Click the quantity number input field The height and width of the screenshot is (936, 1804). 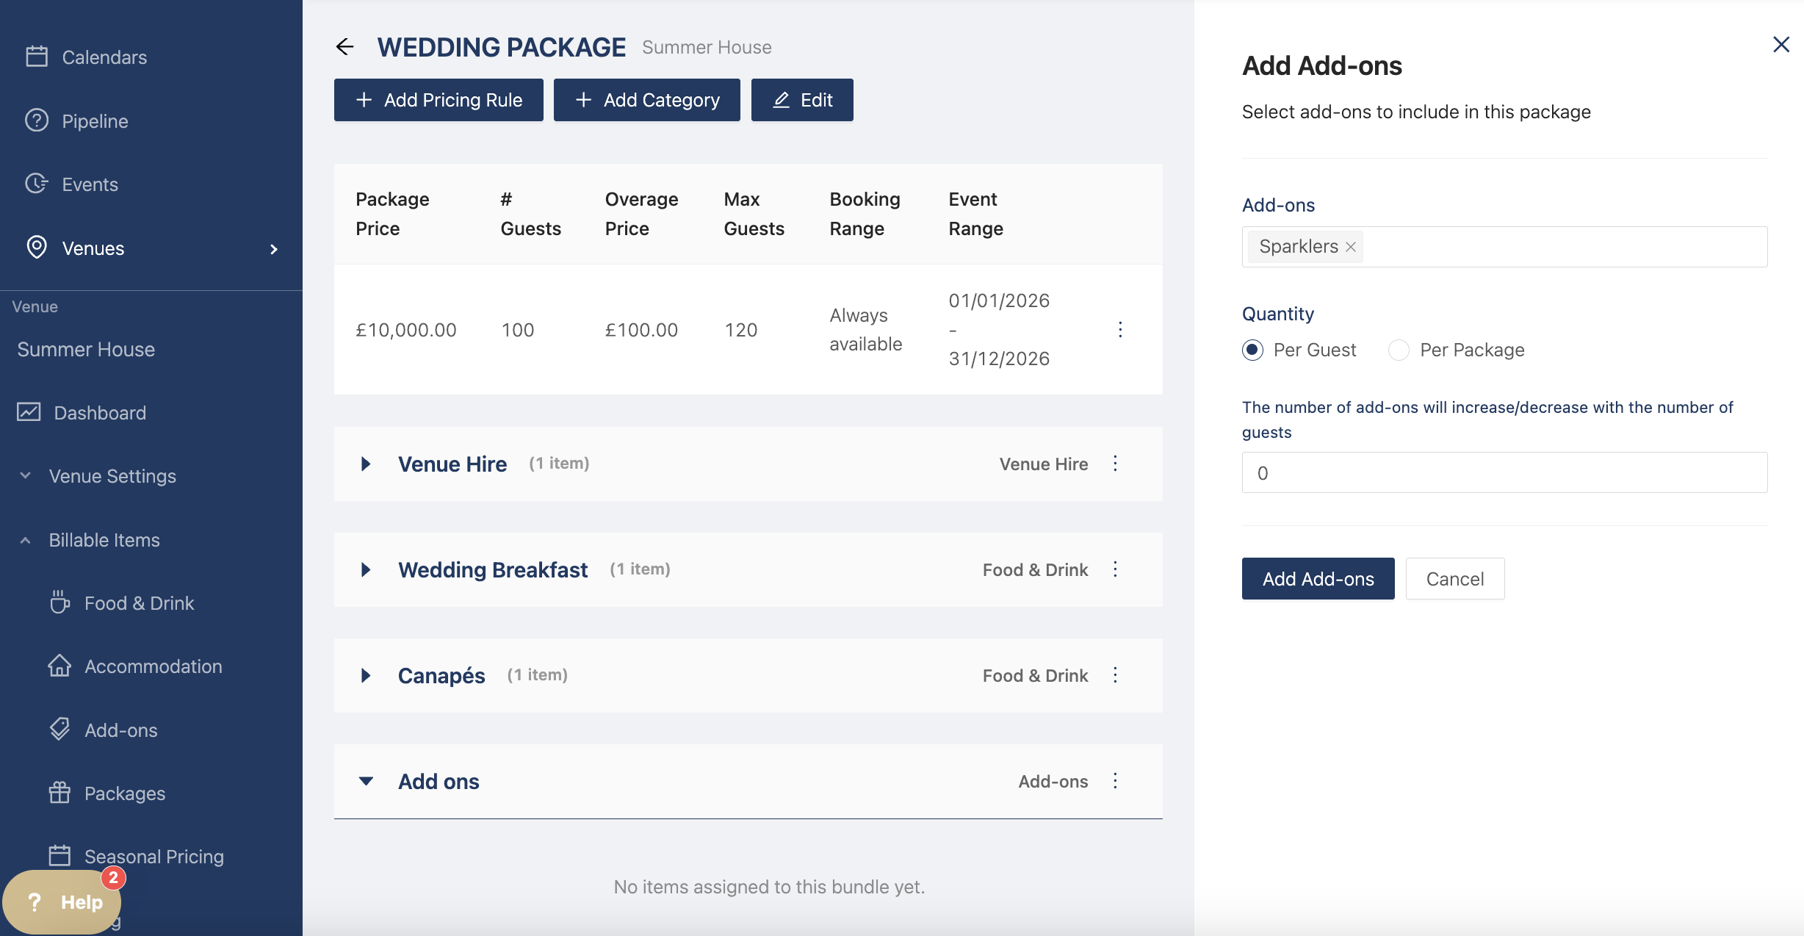pos(1504,472)
